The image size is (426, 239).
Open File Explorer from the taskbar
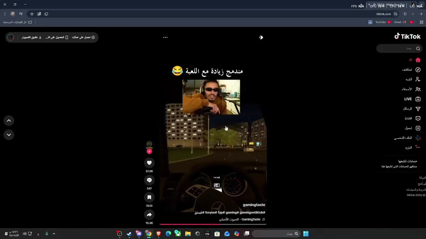click(188, 234)
